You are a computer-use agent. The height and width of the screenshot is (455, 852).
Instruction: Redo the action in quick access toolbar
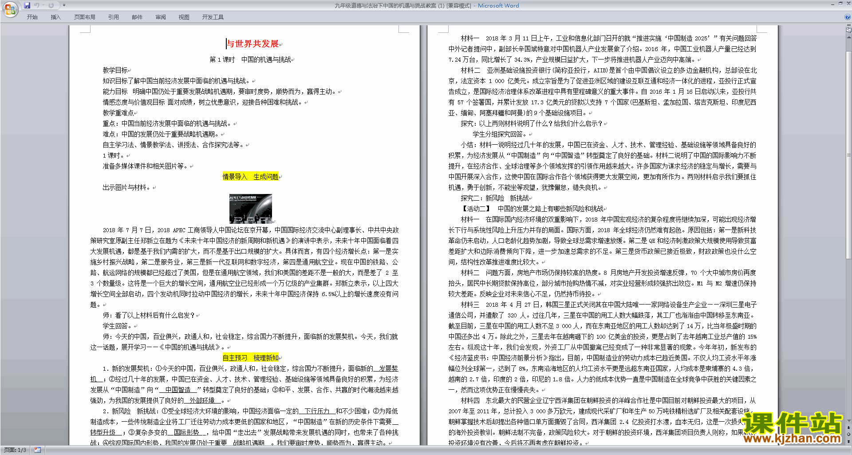point(51,5)
